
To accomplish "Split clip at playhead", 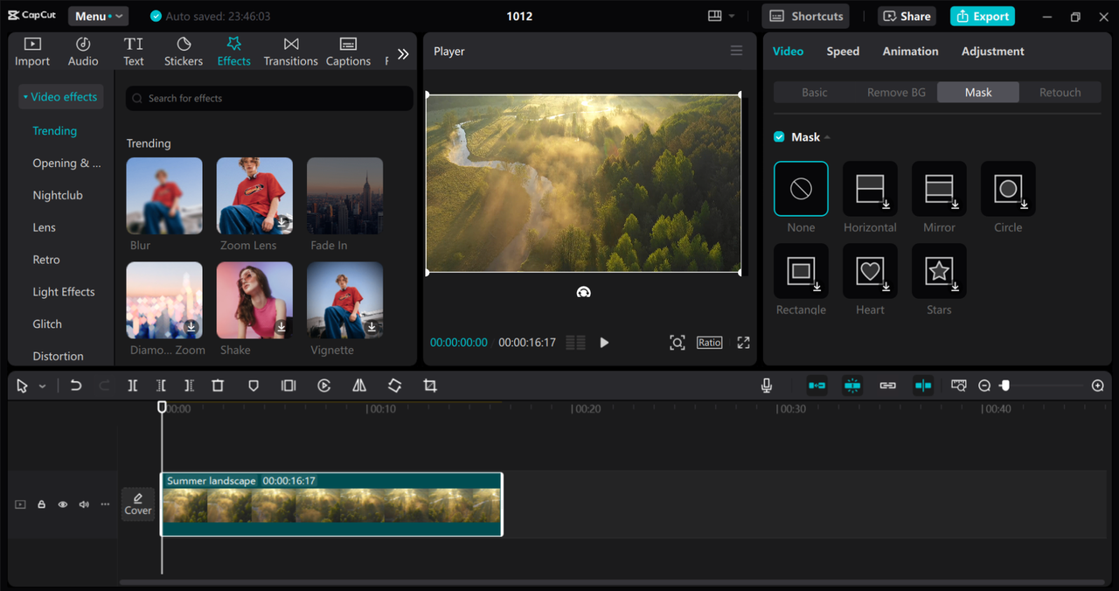I will [132, 386].
